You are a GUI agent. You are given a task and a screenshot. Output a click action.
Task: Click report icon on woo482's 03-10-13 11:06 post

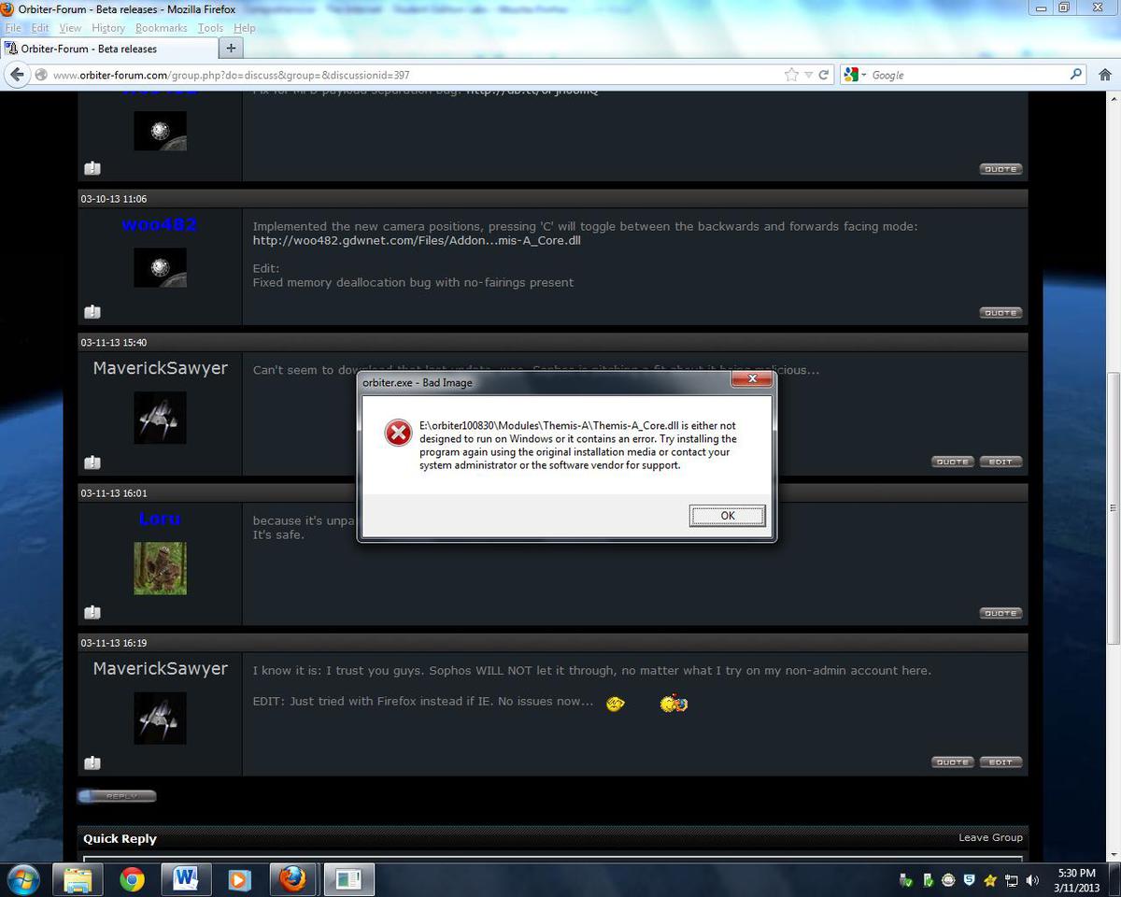(92, 312)
